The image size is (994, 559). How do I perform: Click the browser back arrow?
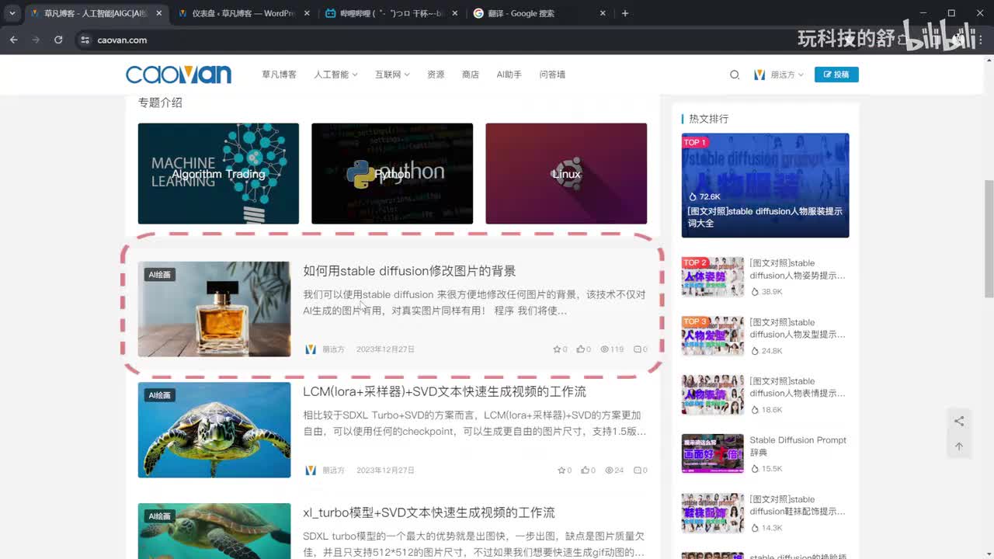[14, 40]
